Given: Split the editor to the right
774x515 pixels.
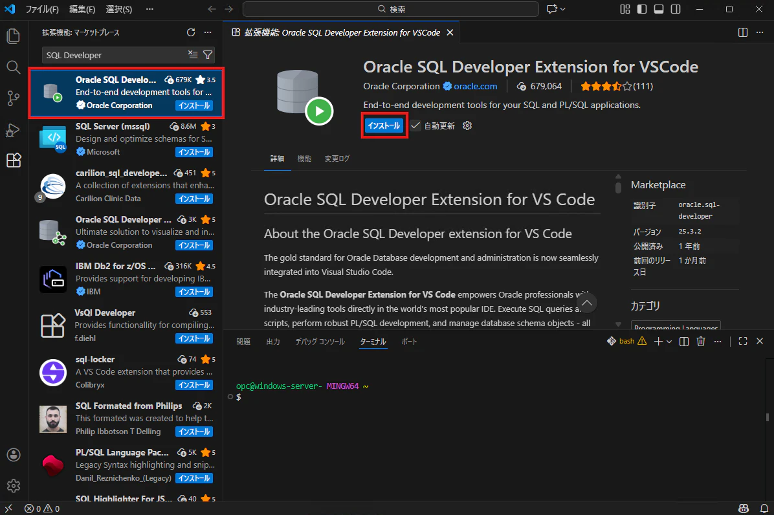Looking at the screenshot, I should [742, 32].
